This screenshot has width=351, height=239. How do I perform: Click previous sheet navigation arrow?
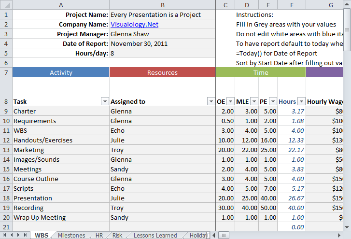12,235
